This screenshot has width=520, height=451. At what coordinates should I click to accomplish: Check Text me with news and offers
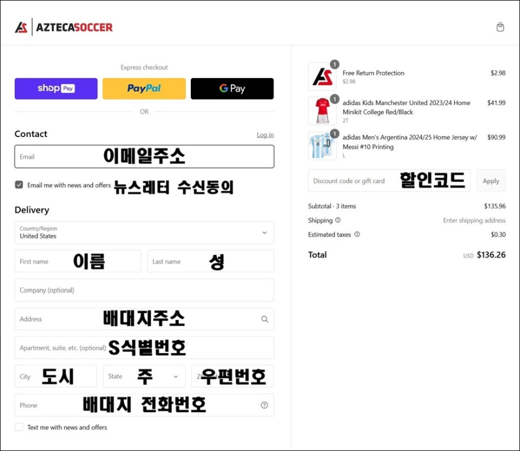pos(19,427)
